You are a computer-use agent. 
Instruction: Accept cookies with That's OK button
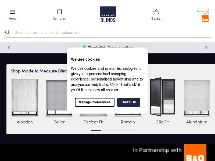tap(128, 102)
